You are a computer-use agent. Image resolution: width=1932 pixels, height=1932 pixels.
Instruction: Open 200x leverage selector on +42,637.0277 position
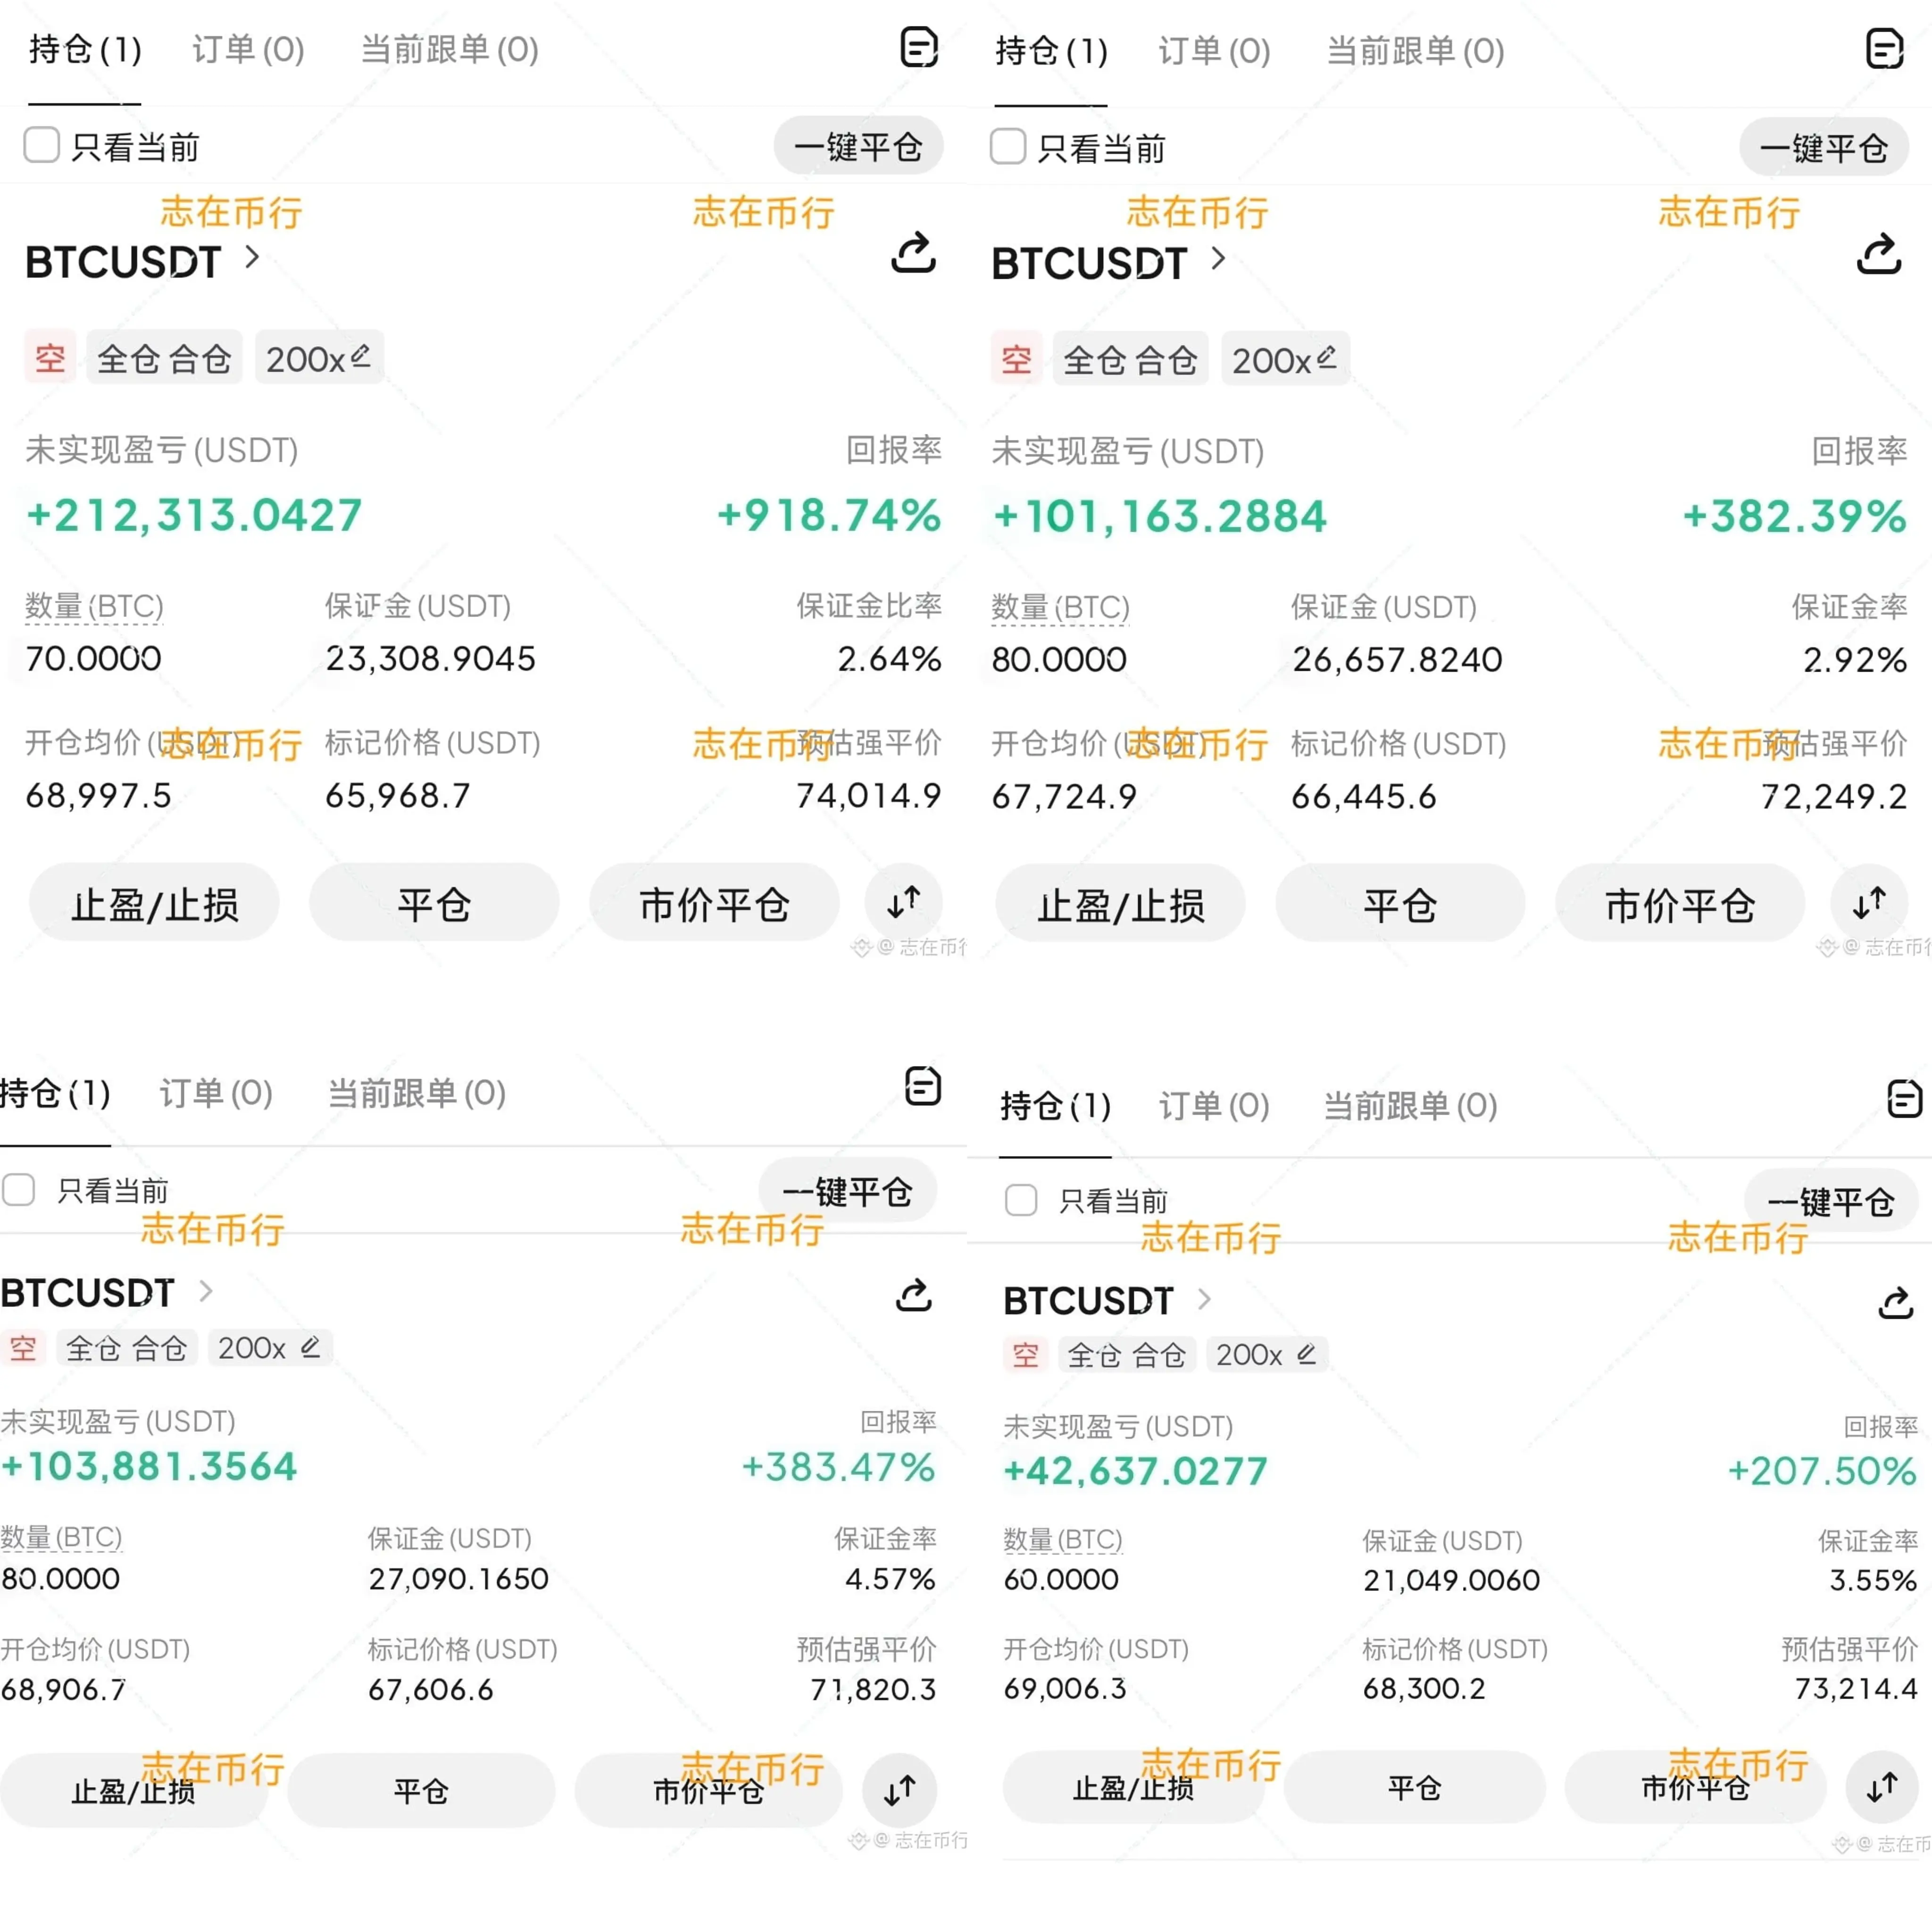click(x=1265, y=1354)
